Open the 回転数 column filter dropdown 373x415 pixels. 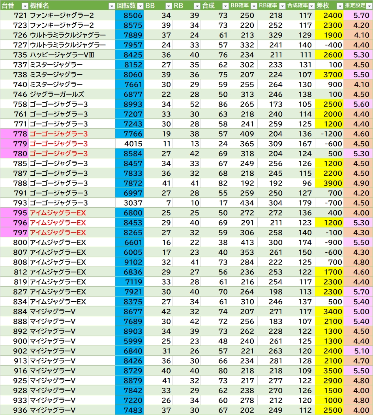(141, 6)
